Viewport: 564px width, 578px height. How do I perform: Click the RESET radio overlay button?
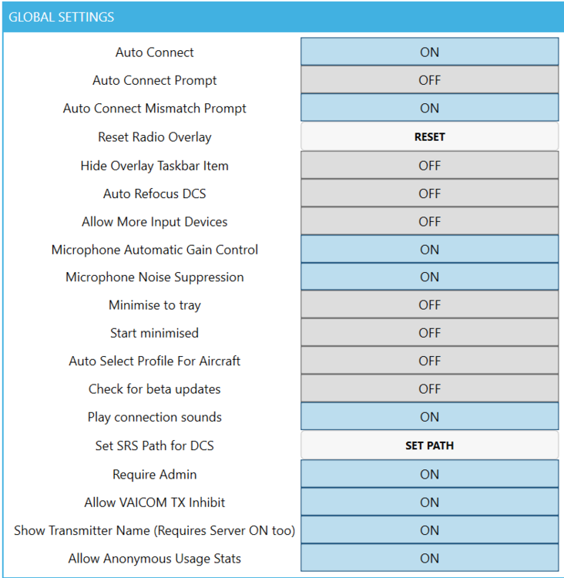429,137
